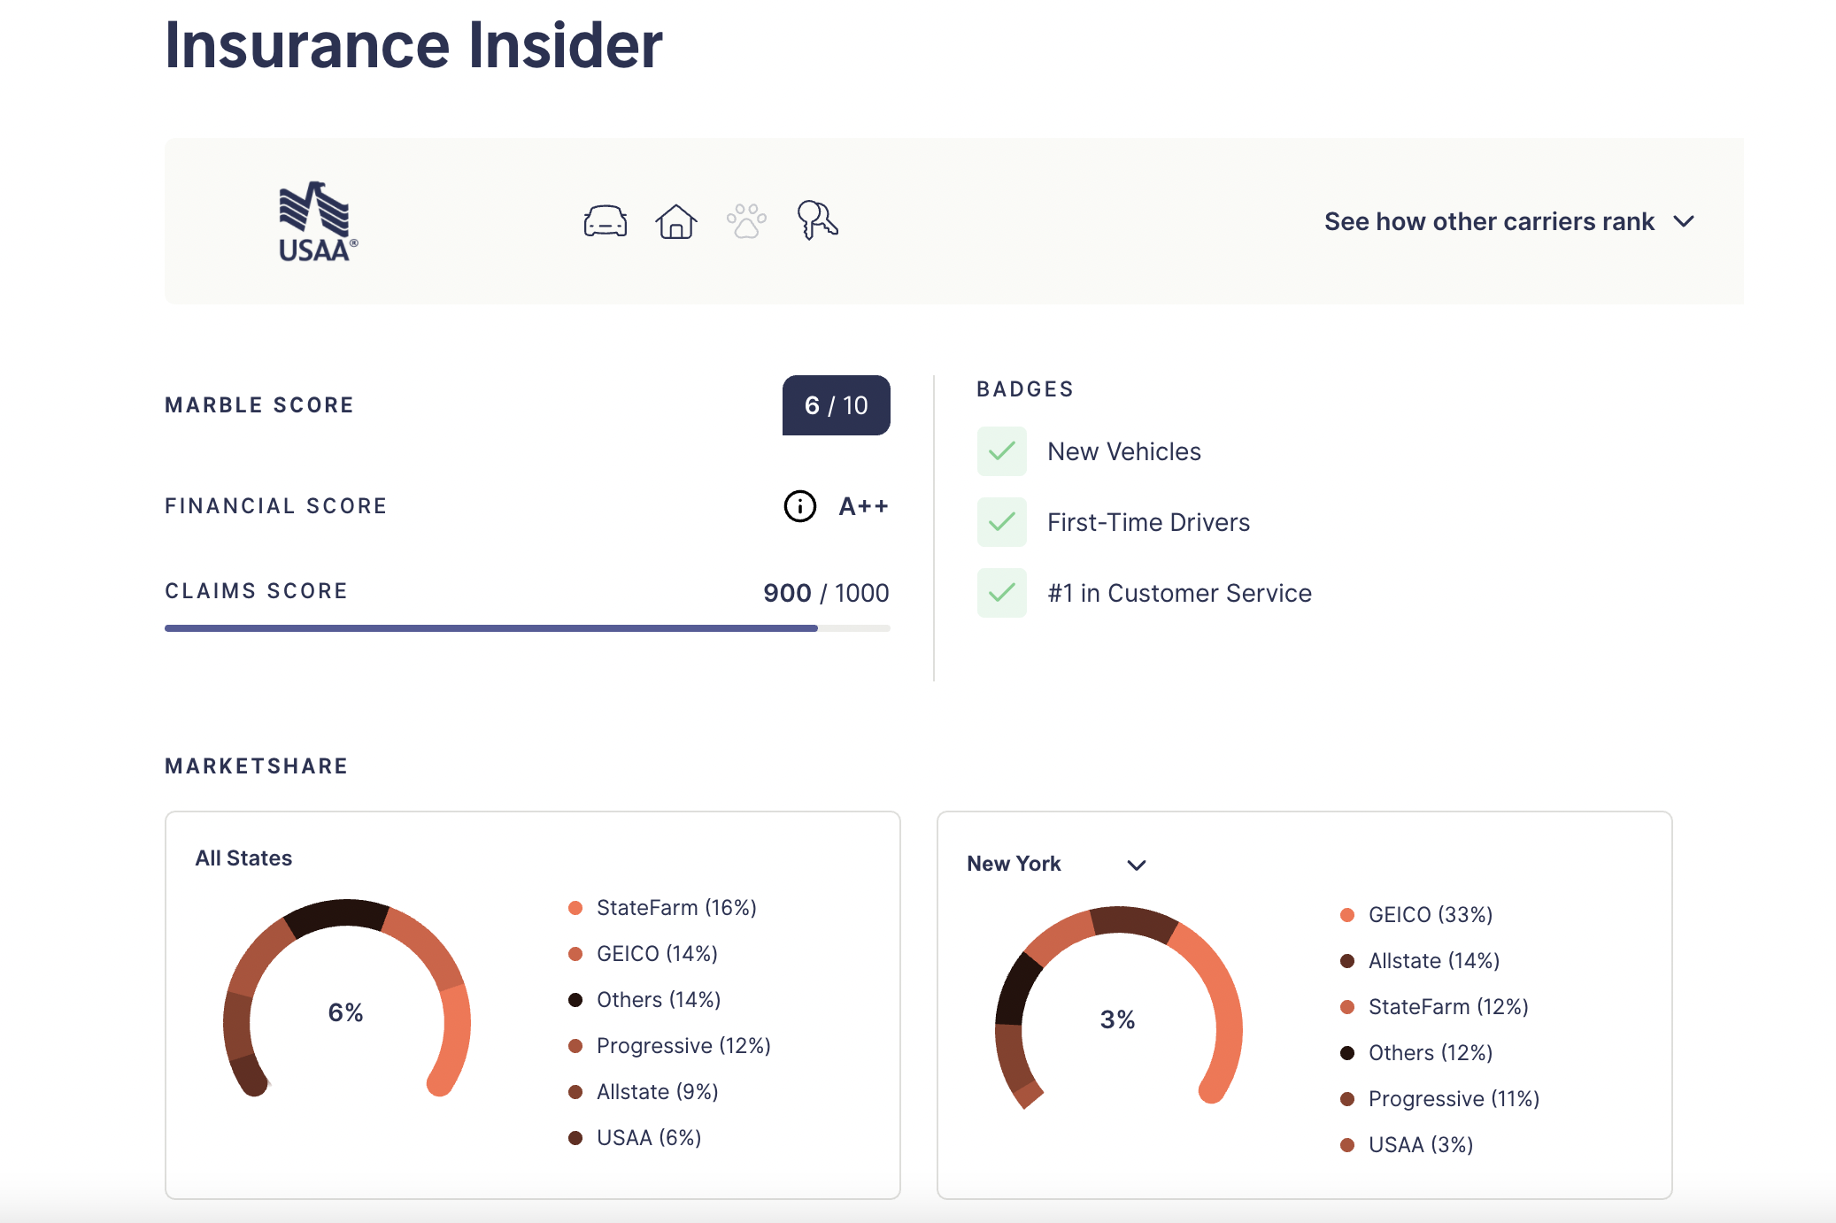This screenshot has height=1223, width=1836.
Task: Click the MARBLE SCORE label
Action: (259, 405)
